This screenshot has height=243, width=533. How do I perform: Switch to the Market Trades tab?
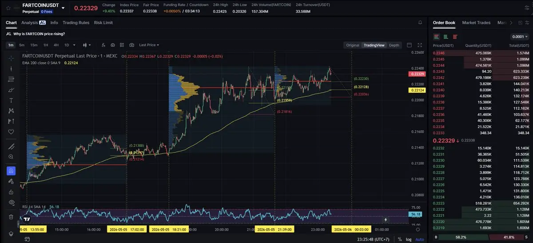click(x=476, y=23)
